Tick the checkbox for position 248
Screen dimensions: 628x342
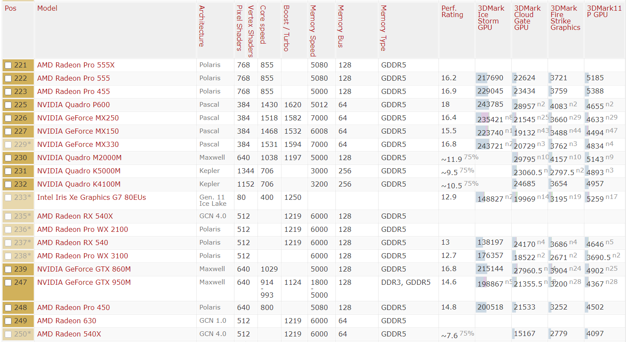[x=8, y=308]
